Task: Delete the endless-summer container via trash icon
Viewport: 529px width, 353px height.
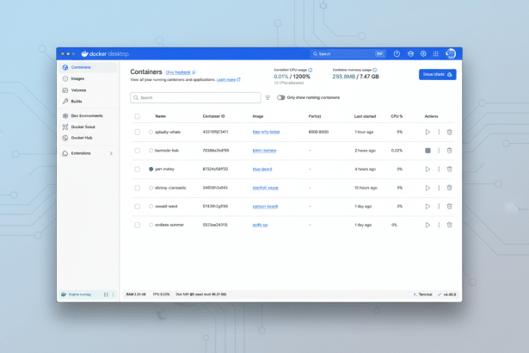Action: coord(449,225)
